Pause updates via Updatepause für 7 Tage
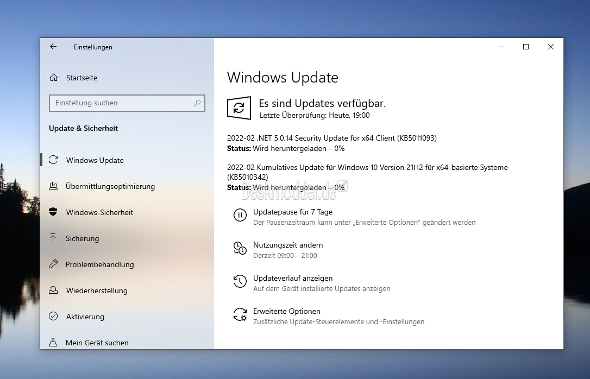The height and width of the screenshot is (379, 590). click(293, 212)
